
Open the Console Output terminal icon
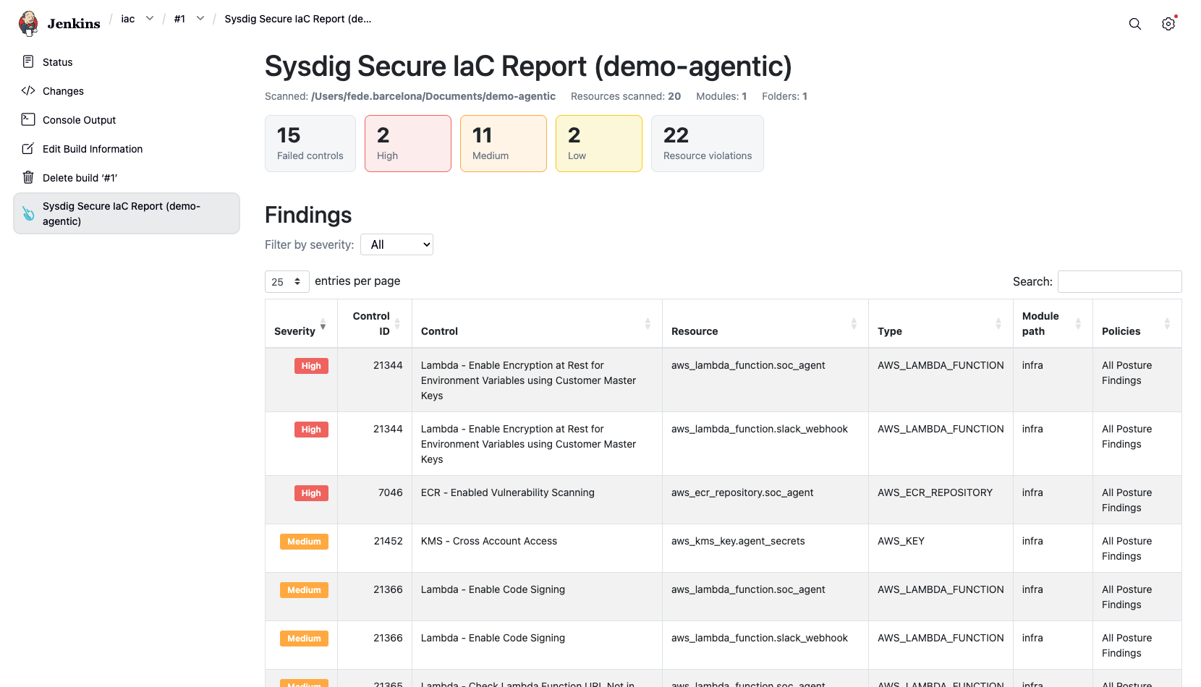point(28,119)
